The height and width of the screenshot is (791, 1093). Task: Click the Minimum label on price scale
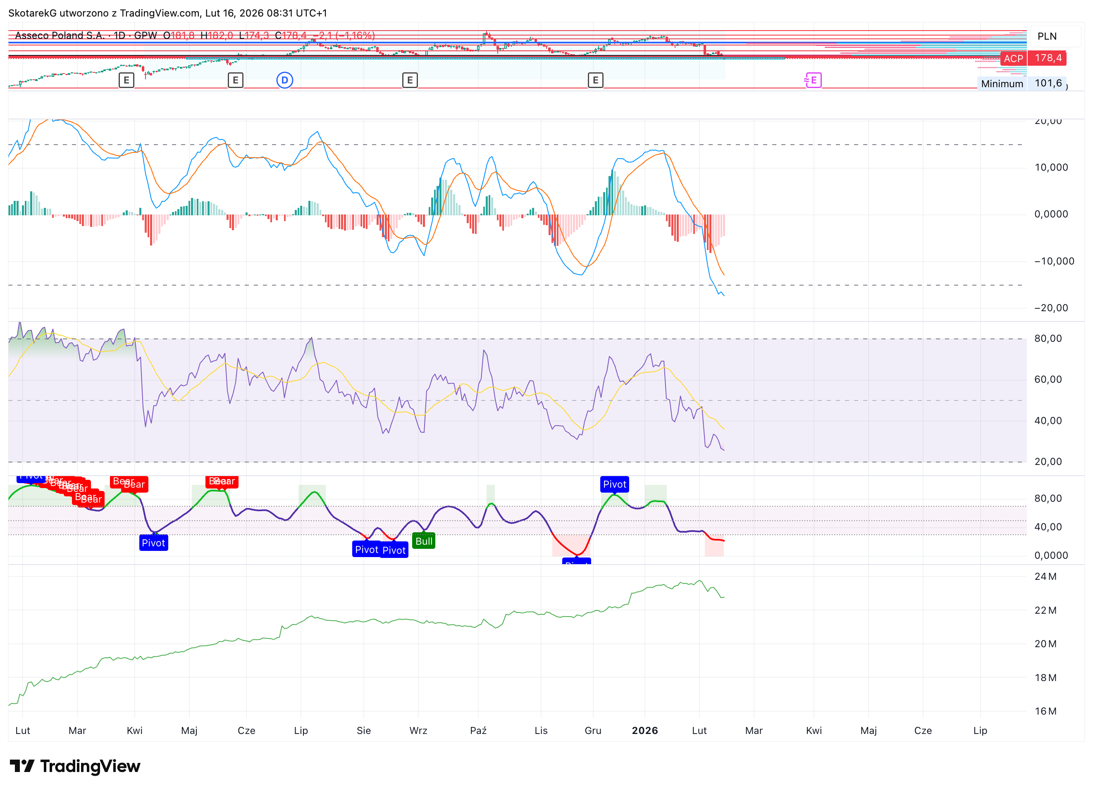[1002, 84]
